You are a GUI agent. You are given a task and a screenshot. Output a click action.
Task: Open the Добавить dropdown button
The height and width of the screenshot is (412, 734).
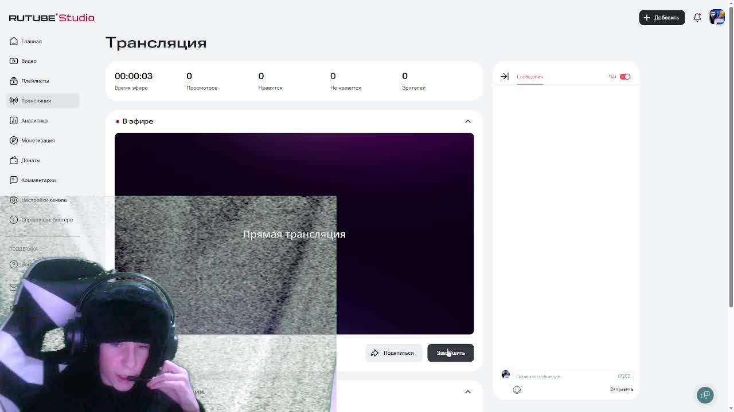[x=662, y=18]
